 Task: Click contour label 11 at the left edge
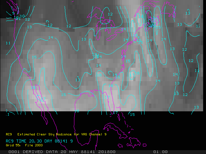8,43
